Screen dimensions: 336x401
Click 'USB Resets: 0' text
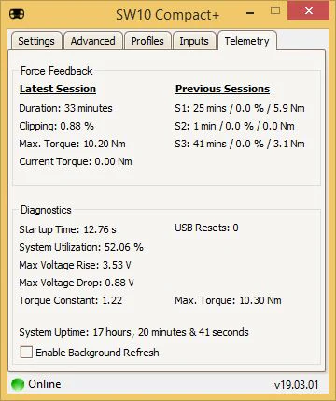click(206, 228)
